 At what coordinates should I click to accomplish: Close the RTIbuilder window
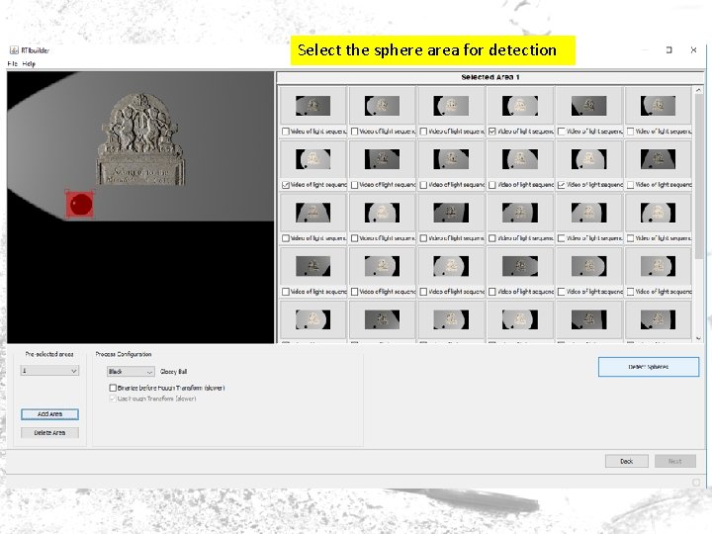pos(693,50)
